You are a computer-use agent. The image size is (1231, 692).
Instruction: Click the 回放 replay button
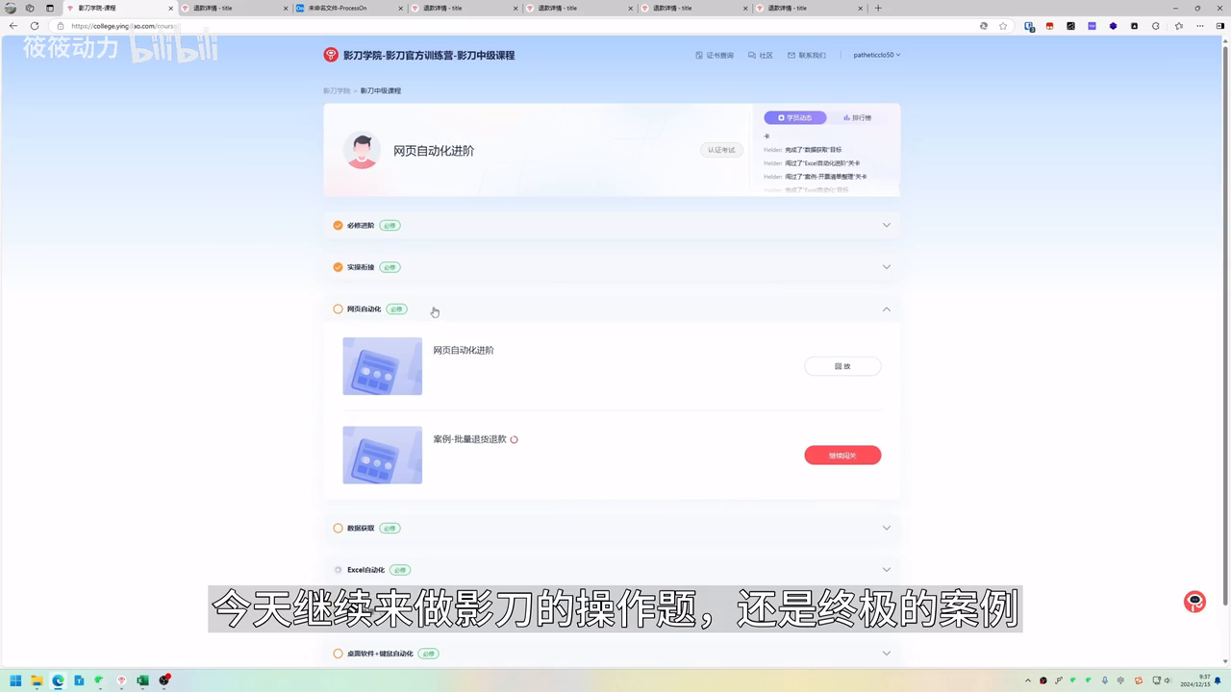point(842,366)
